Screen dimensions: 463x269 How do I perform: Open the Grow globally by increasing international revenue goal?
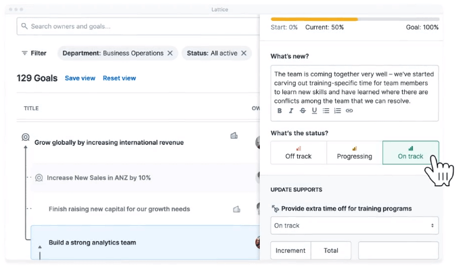(x=109, y=143)
